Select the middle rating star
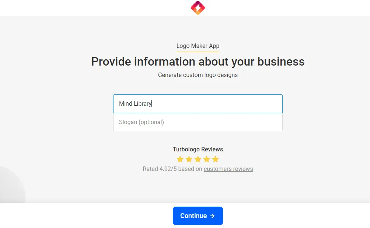Viewport: 370px width, 228px height. pyautogui.click(x=198, y=159)
